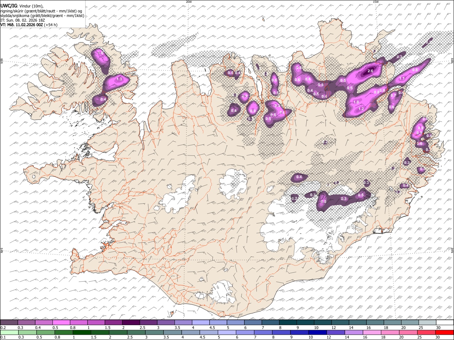Screen dimensions: 454x340
Task: Pick the darkest purple swatch labeled 2 on upper scale
Action: 131,323
